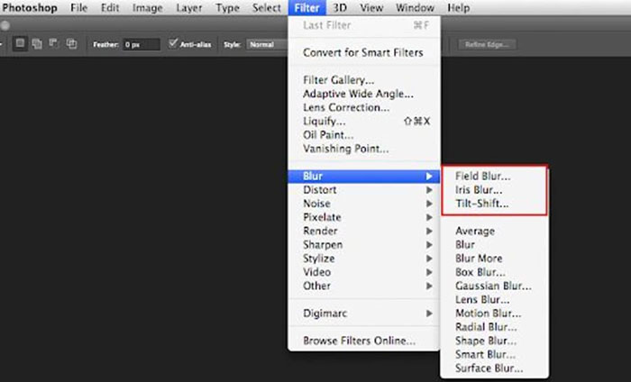Expand the Blur submenu arrow
The image size is (631, 382).
(429, 176)
